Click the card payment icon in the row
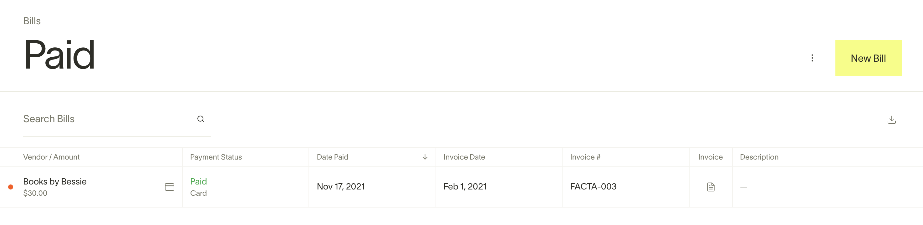 click(x=170, y=187)
